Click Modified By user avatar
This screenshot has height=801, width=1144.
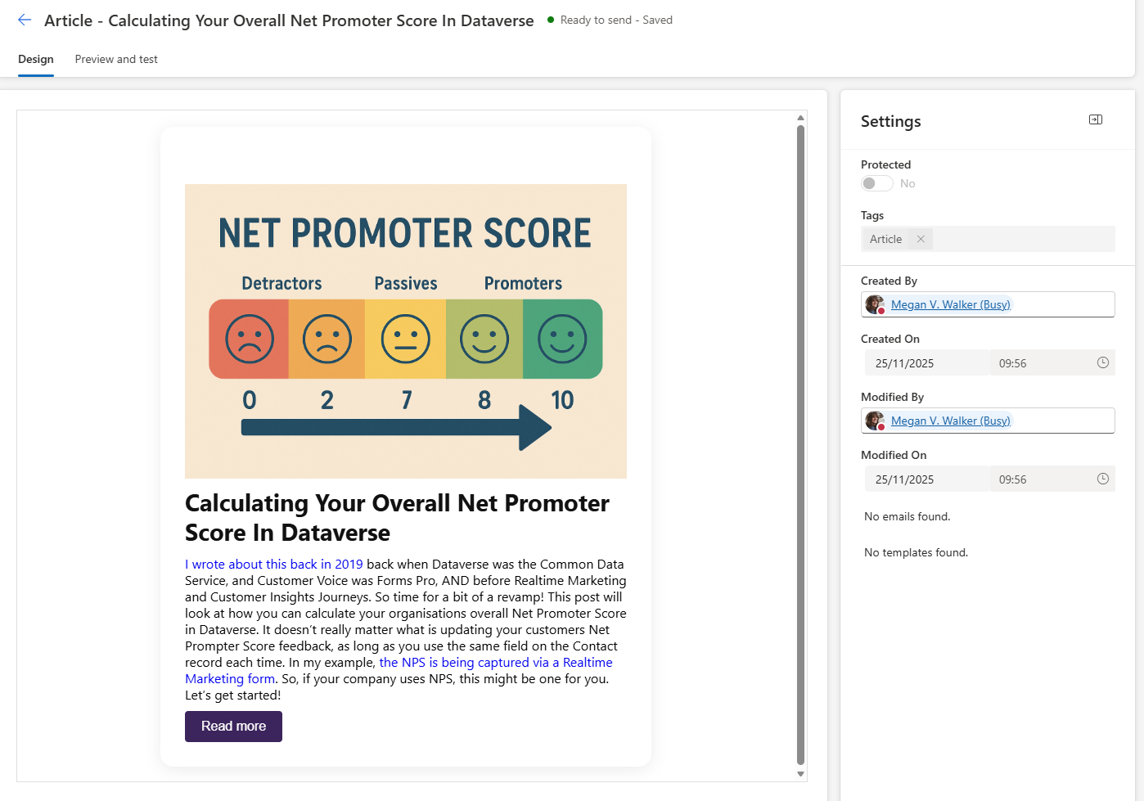coord(875,421)
